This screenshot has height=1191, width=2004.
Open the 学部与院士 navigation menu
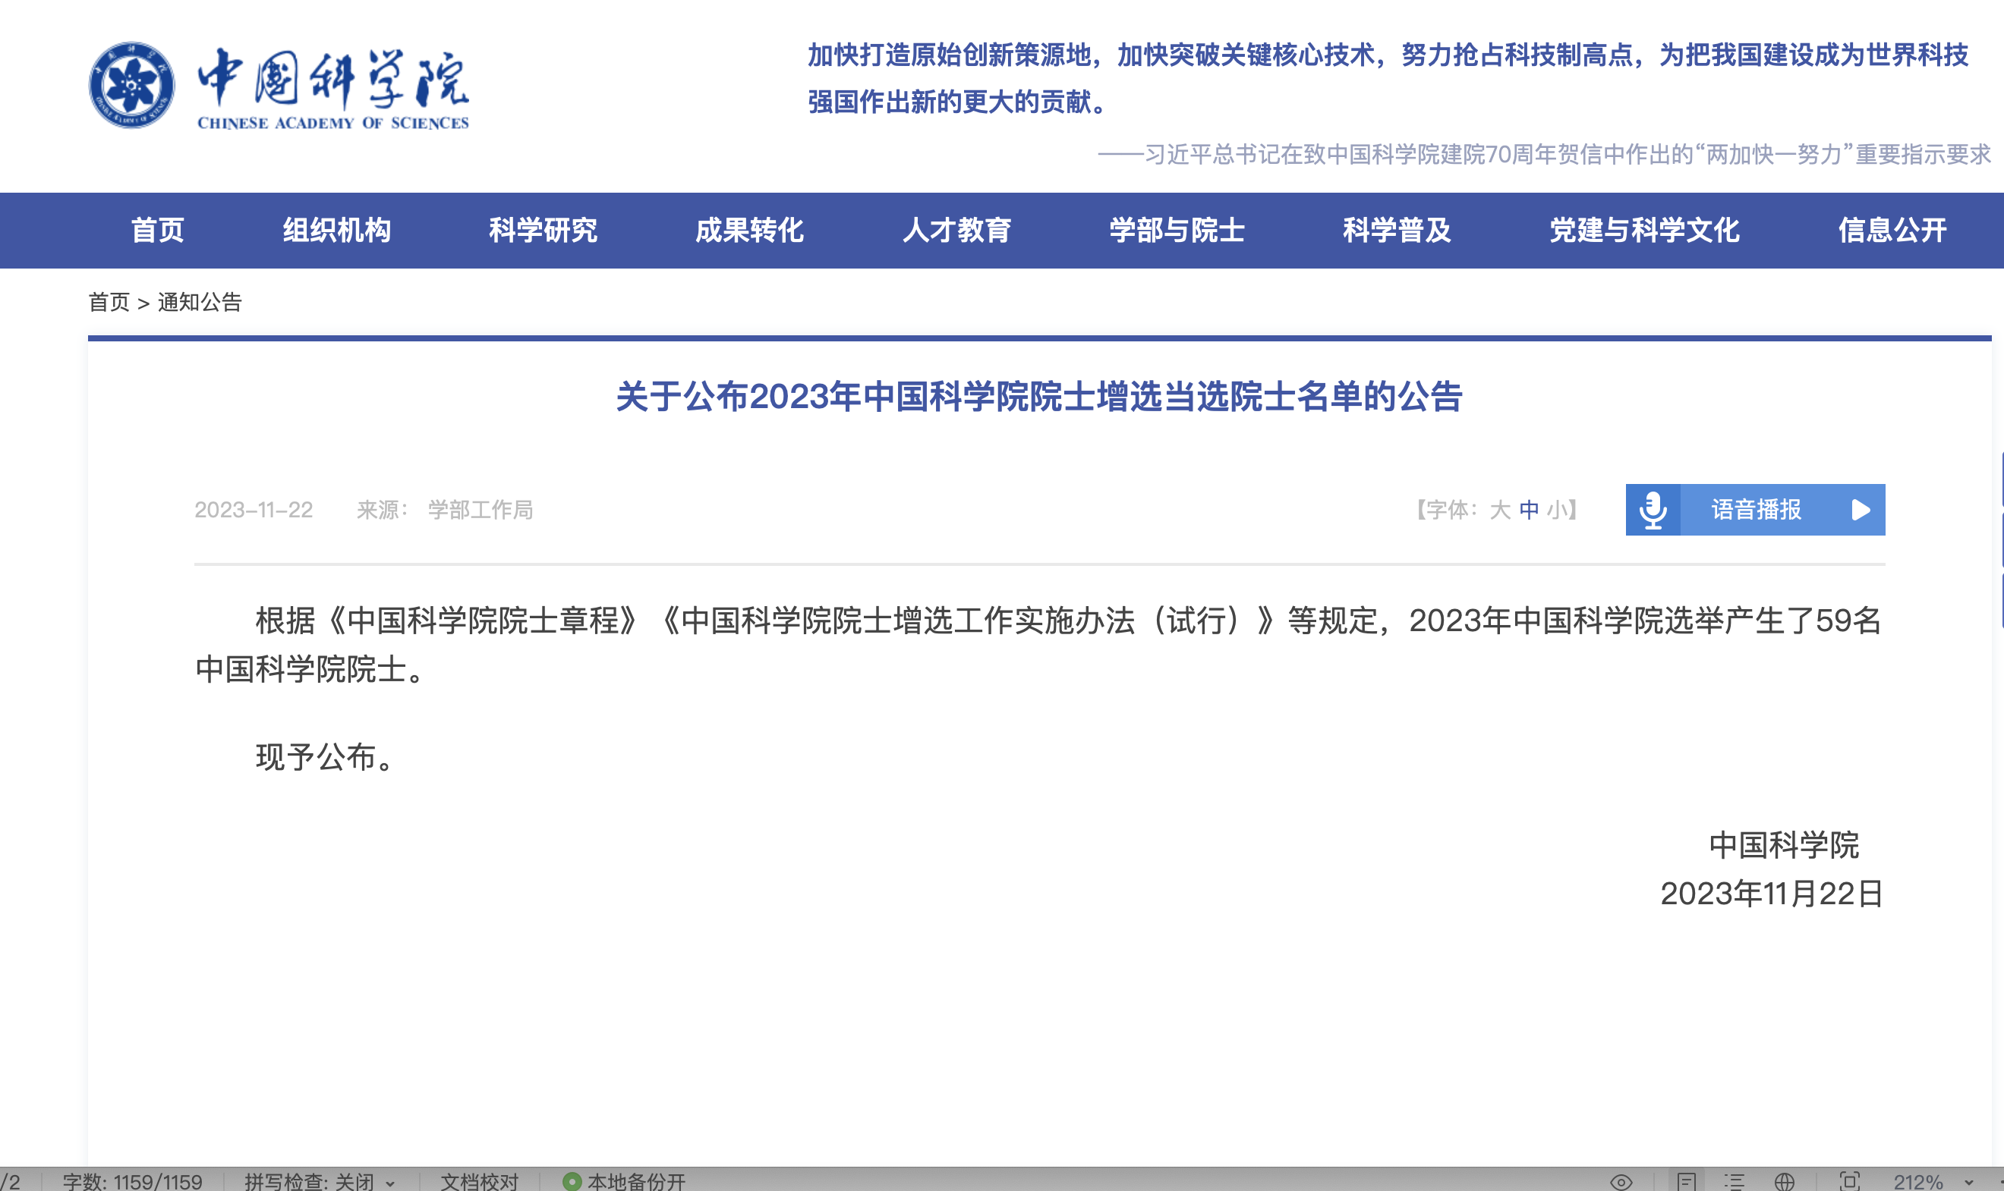point(1177,231)
